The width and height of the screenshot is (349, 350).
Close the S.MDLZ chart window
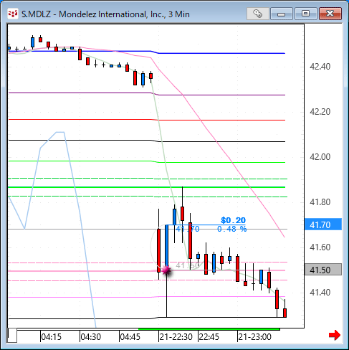(x=330, y=14)
